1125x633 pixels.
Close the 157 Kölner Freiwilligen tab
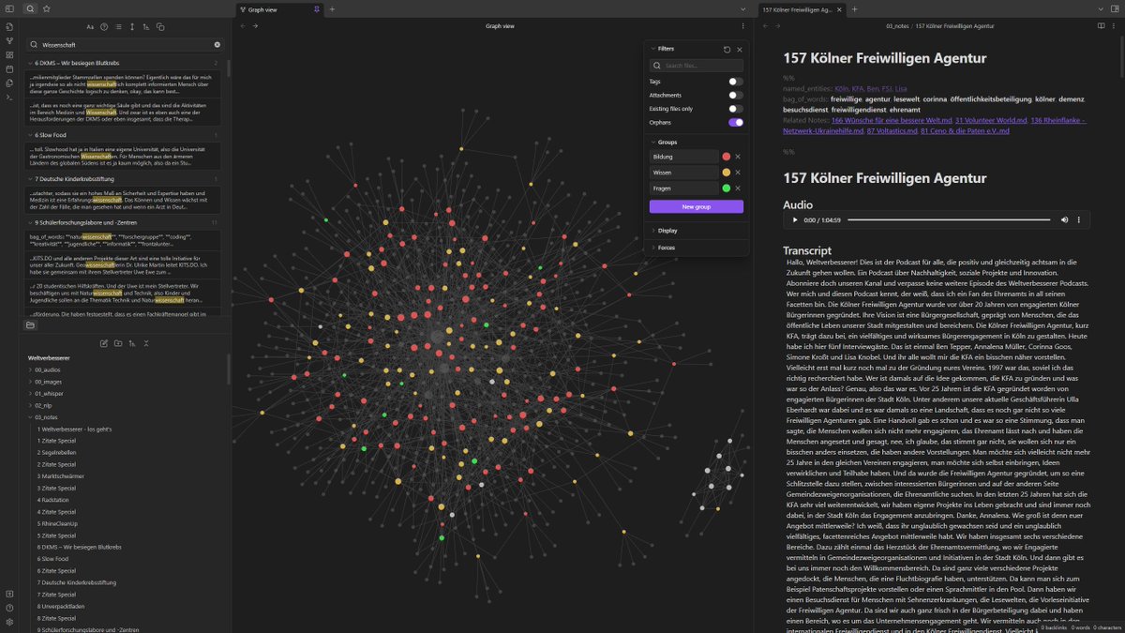click(839, 8)
